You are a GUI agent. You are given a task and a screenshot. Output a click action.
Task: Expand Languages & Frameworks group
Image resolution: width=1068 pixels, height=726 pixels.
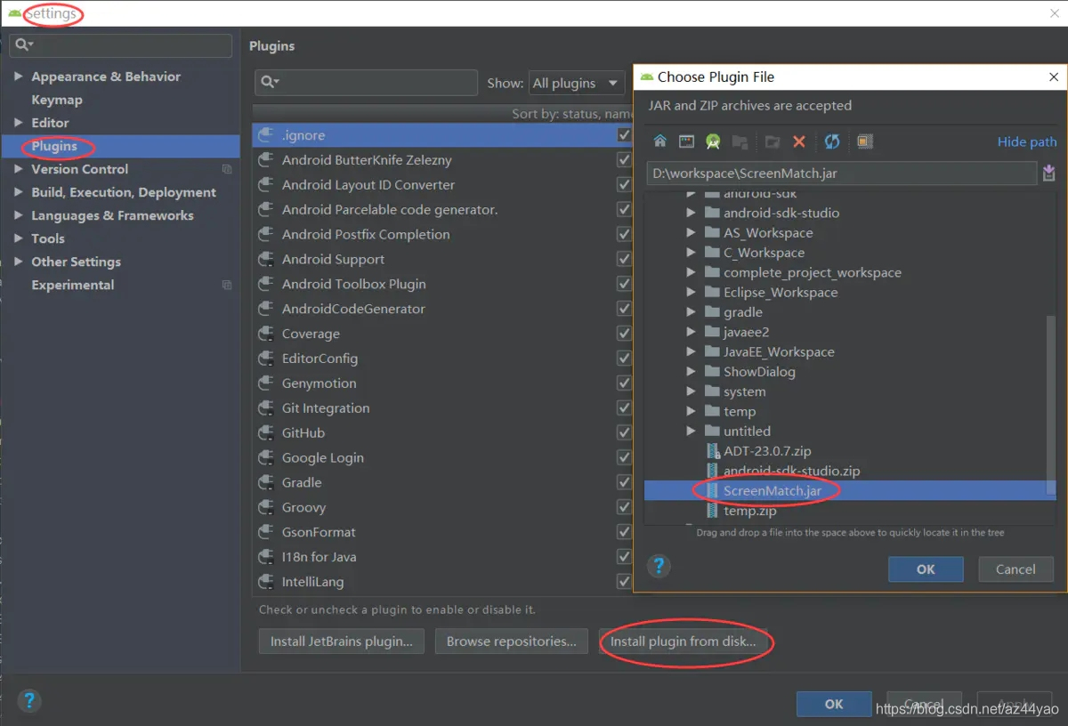(19, 215)
